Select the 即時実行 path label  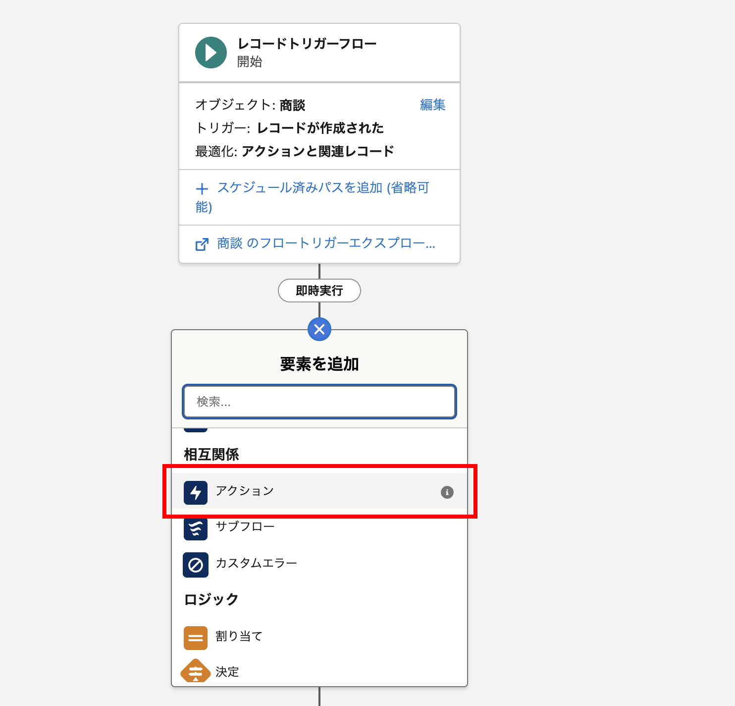coord(319,291)
